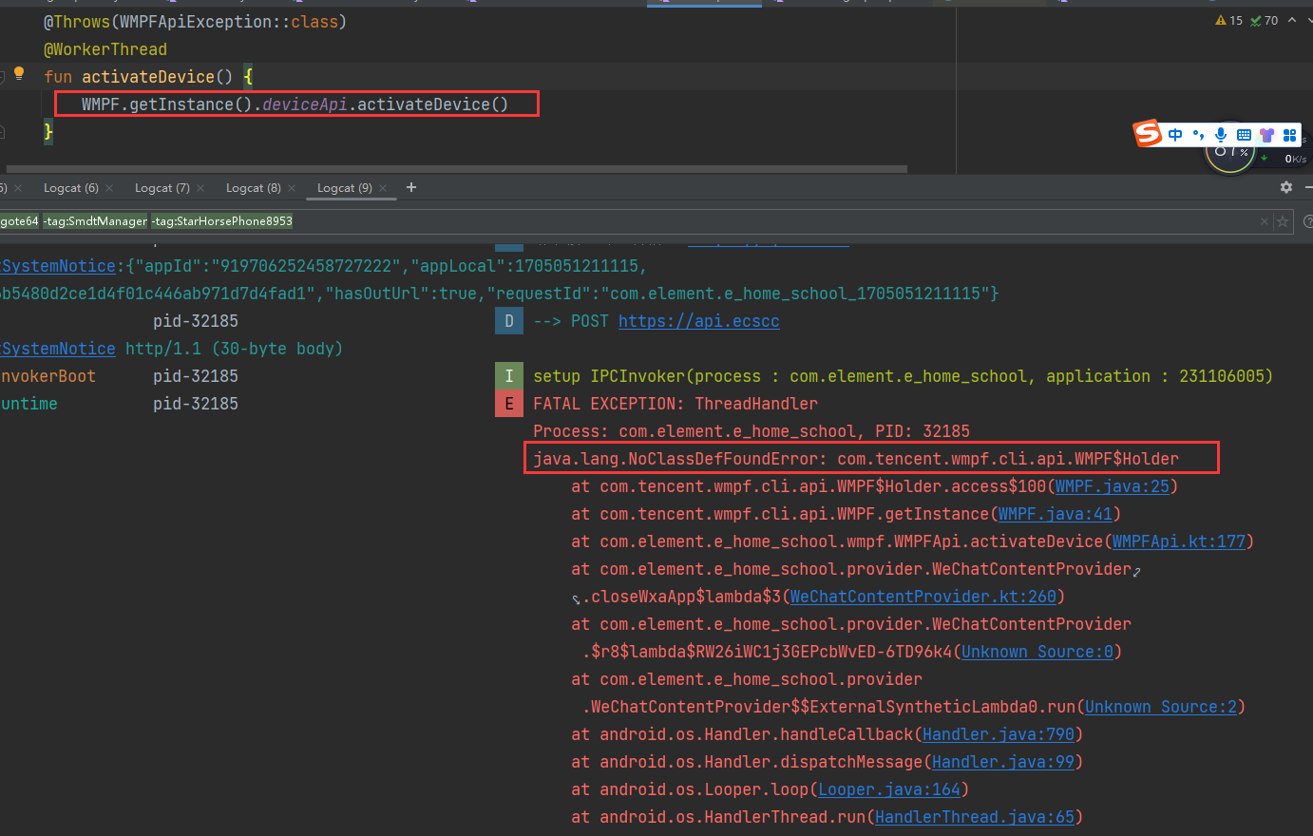1313x836 pixels.
Task: Close the Logcat (9) tab
Action: coord(383,188)
